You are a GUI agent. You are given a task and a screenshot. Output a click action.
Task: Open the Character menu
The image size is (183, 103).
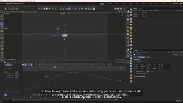(45, 6)
